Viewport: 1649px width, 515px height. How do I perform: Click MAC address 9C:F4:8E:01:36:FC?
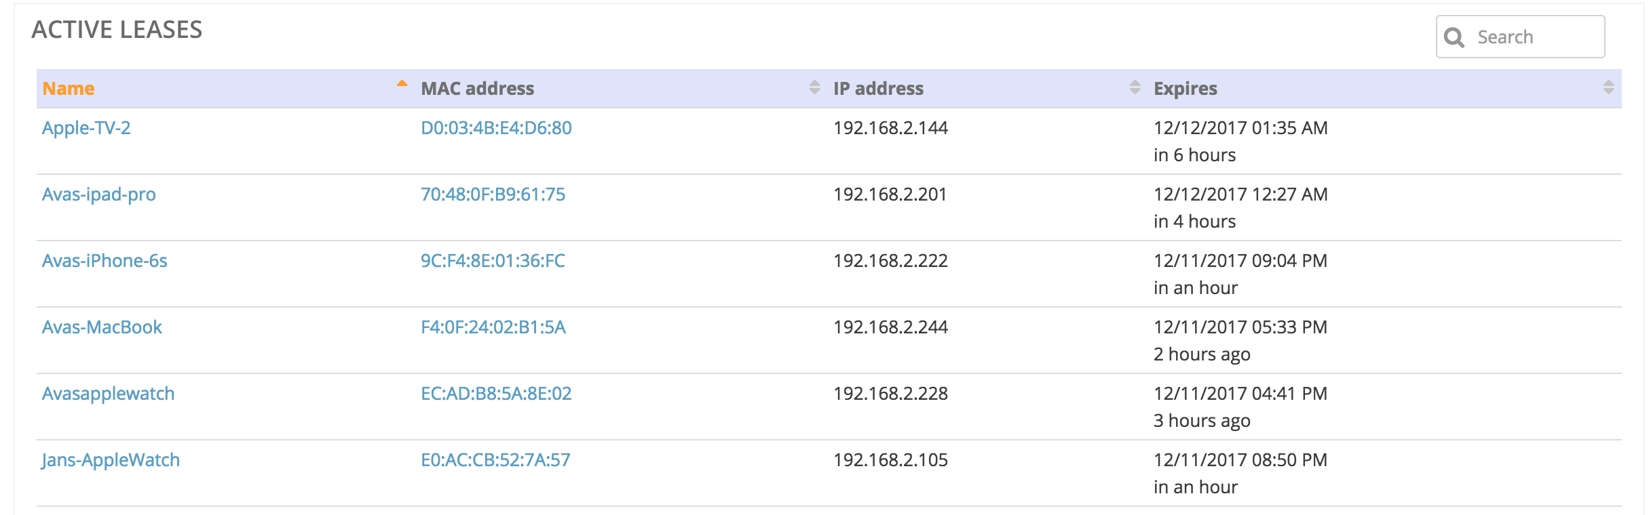coord(493,261)
